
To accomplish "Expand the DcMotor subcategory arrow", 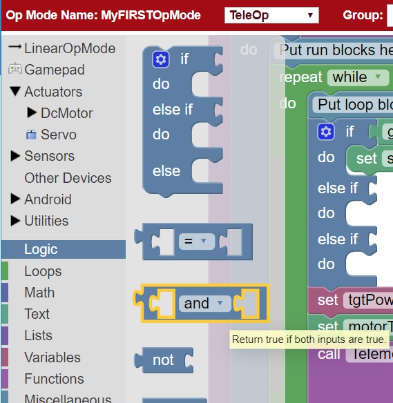I will tap(32, 112).
